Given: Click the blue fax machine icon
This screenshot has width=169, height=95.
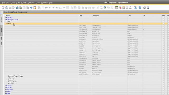Looking at the screenshot, I should pos(17,8).
